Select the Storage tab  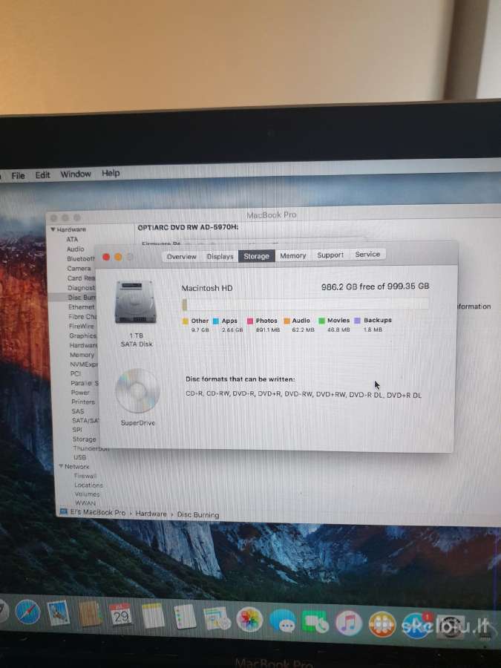point(257,255)
